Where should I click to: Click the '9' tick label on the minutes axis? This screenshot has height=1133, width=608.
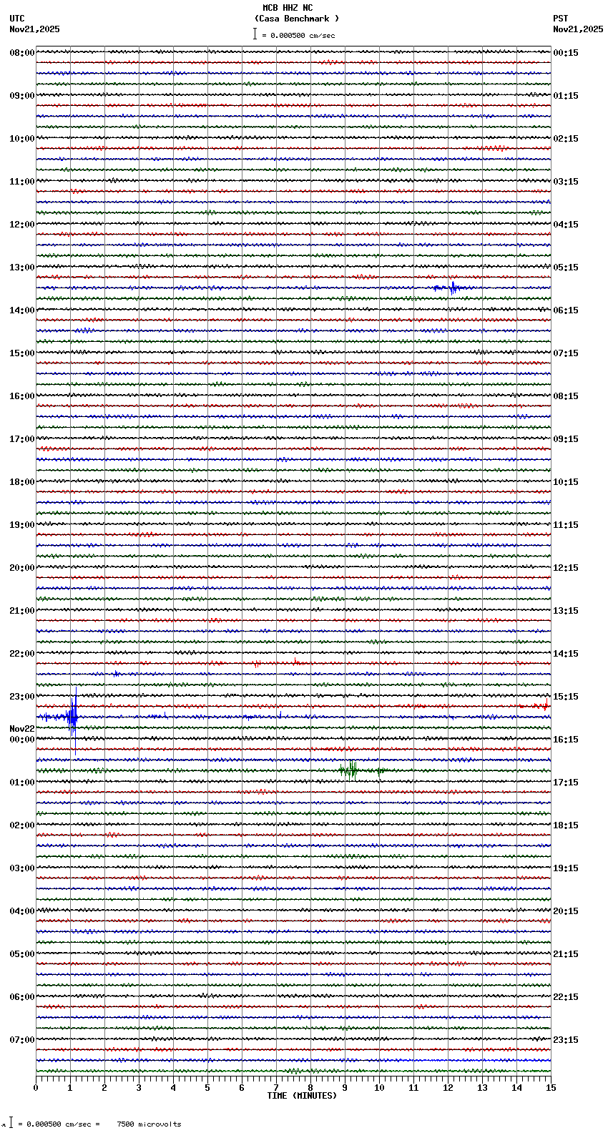click(x=345, y=1088)
